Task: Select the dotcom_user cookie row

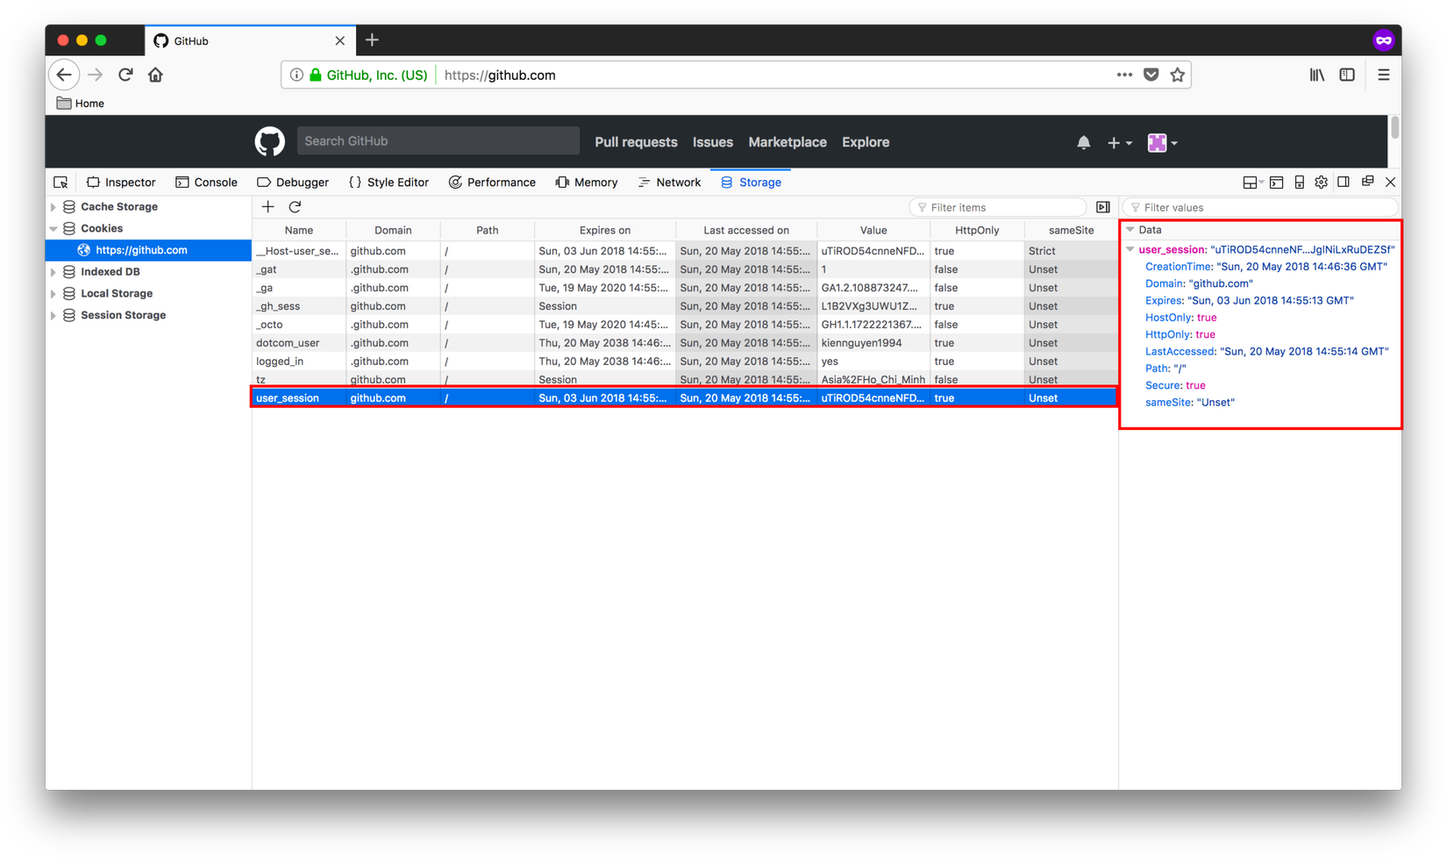Action: (x=685, y=343)
